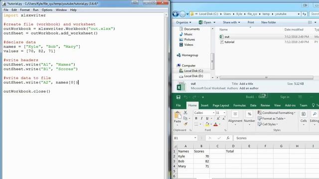Image resolution: width=319 pixels, height=179 pixels.
Task: Click the Explorer Back arrow button
Action: point(175,14)
